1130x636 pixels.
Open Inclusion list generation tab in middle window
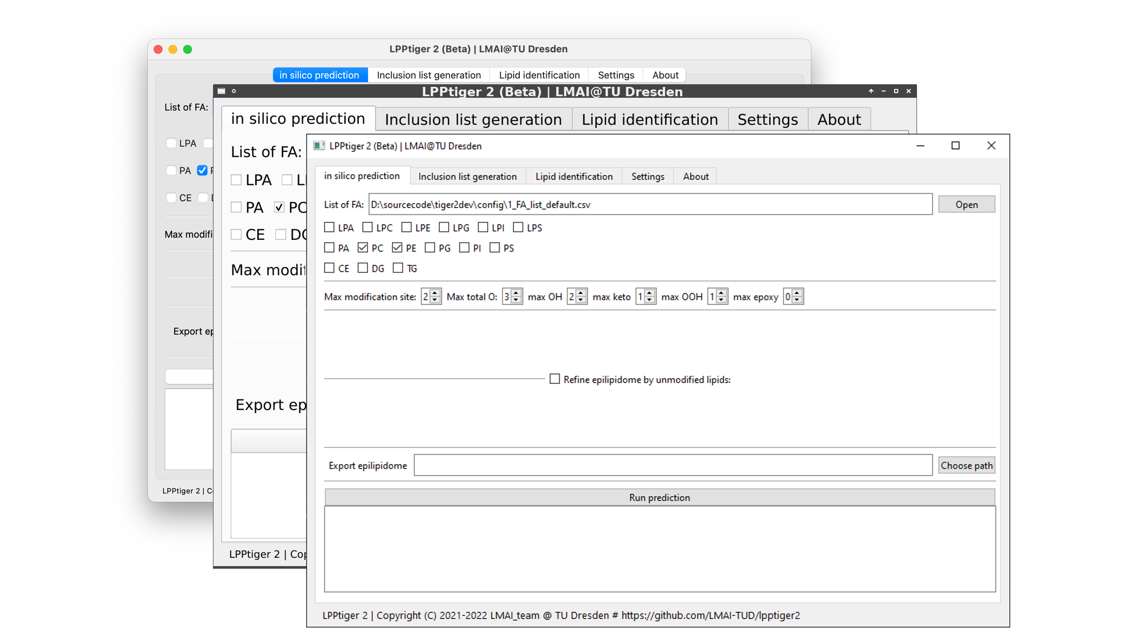[x=473, y=119]
